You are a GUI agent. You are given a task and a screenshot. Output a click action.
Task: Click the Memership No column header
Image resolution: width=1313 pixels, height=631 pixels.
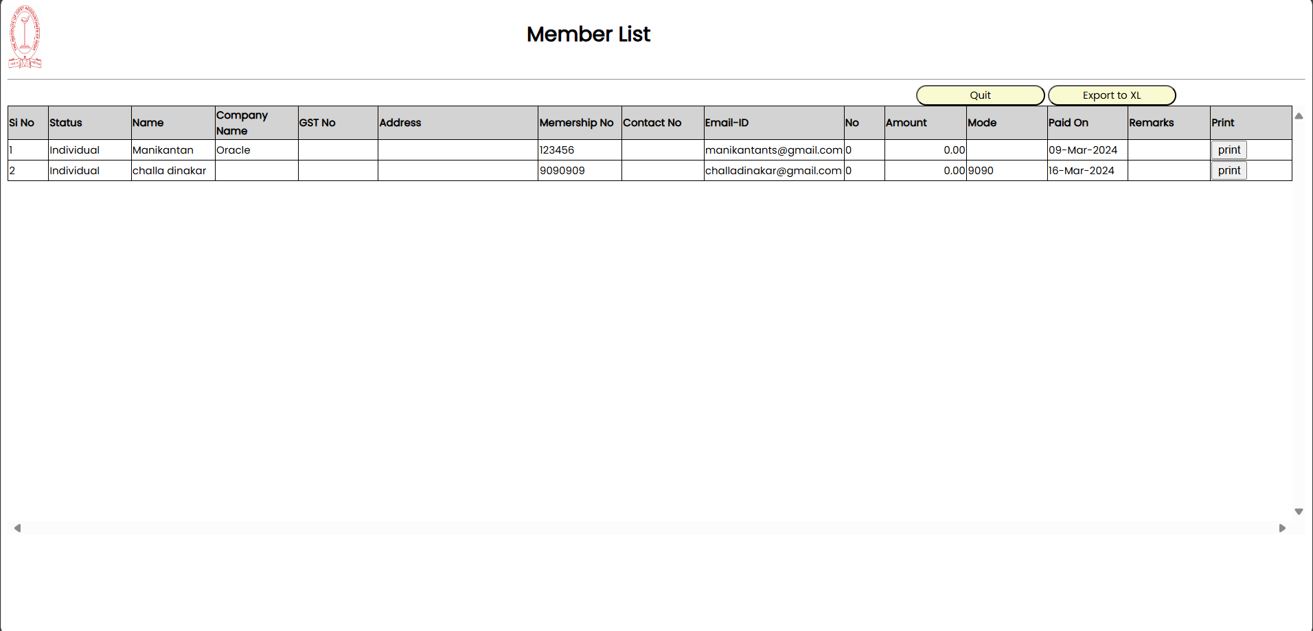pos(576,123)
